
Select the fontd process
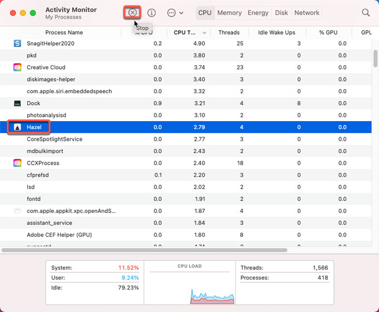(x=186, y=199)
